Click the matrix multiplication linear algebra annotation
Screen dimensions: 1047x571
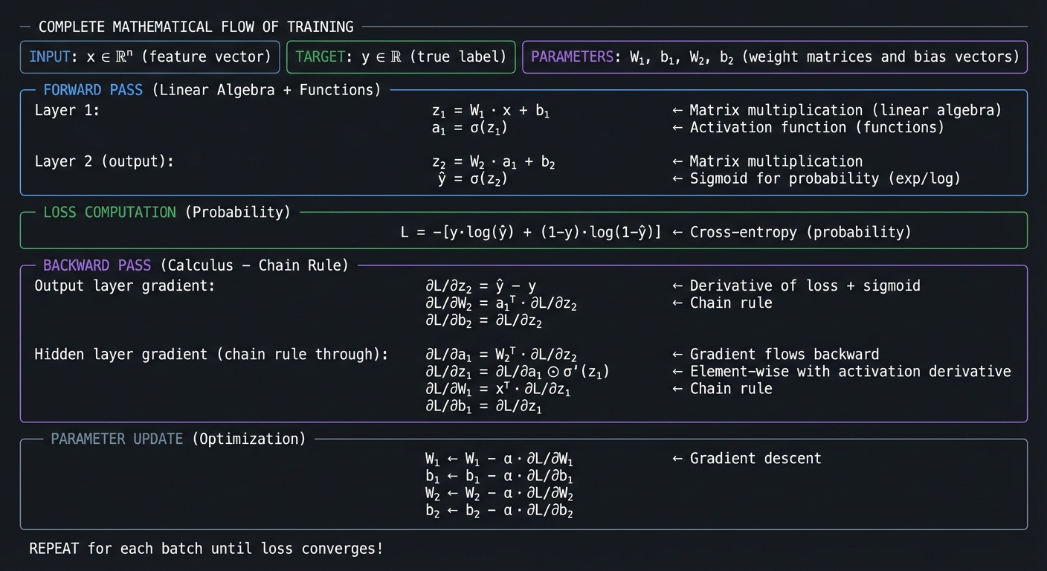tap(836, 110)
